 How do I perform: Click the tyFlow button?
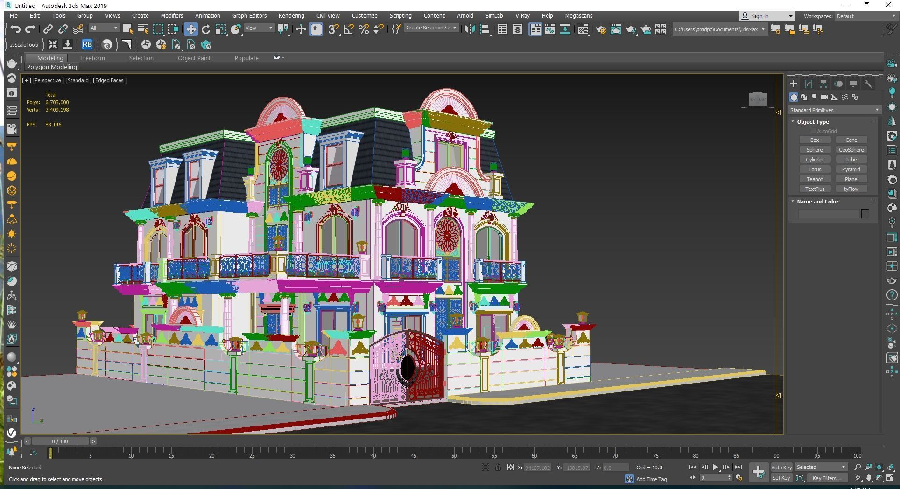(851, 189)
